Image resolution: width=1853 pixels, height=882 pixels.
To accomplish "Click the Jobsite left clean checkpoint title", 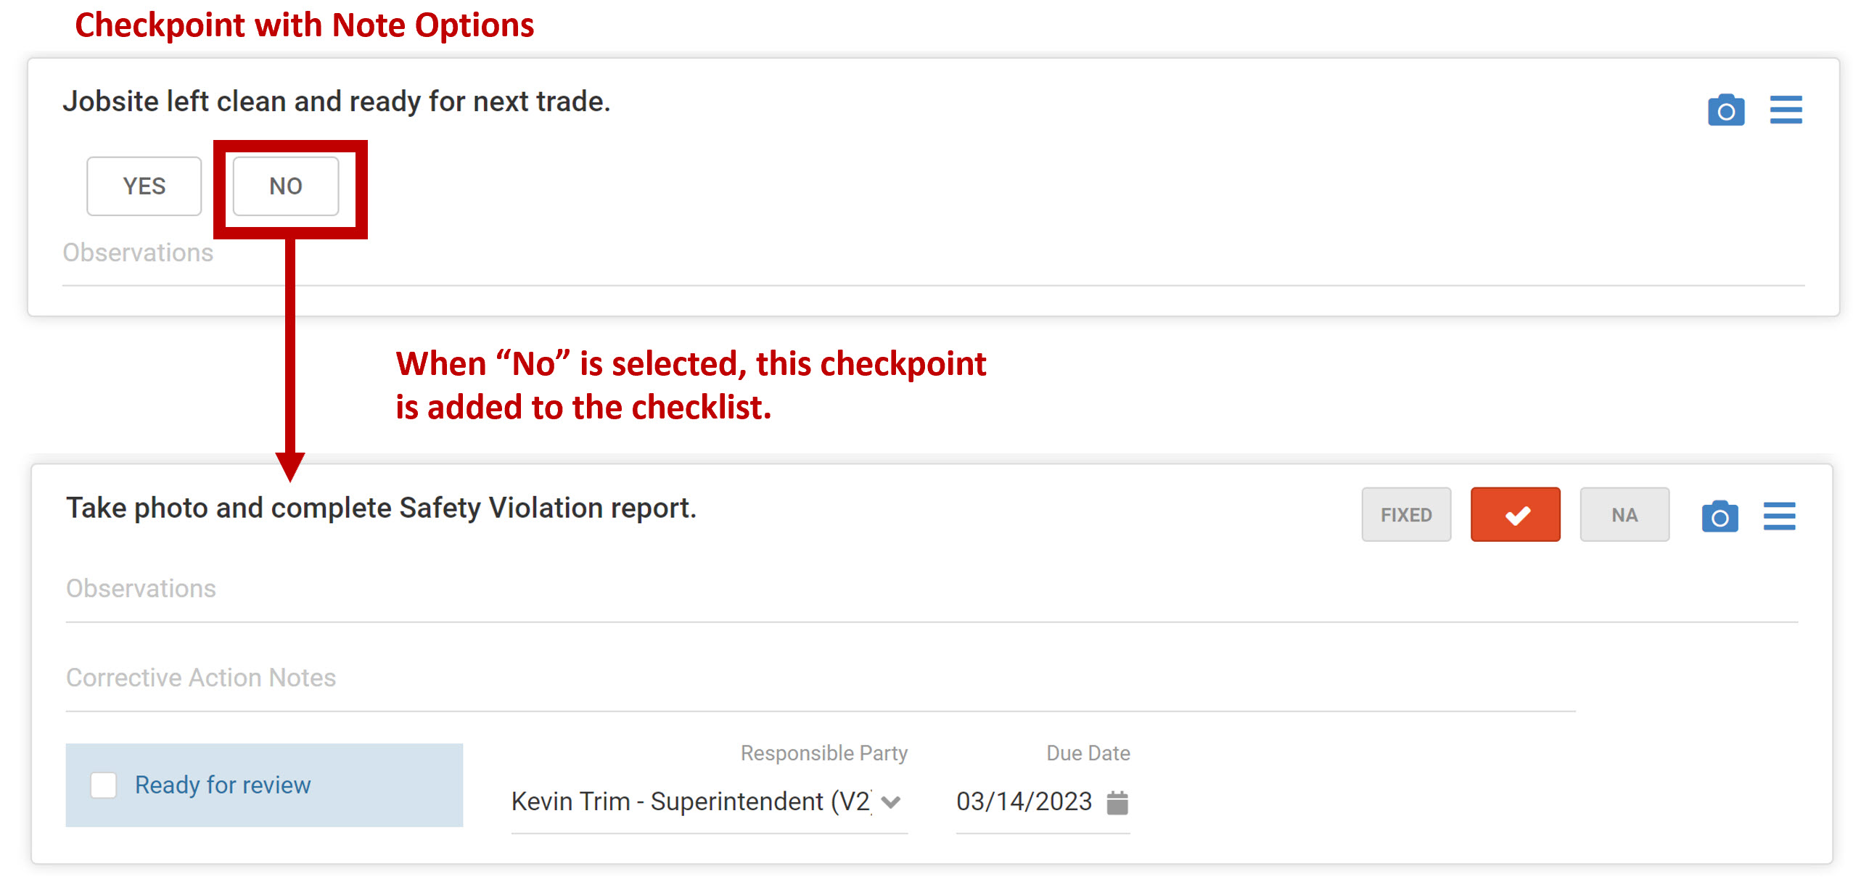I will click(336, 102).
